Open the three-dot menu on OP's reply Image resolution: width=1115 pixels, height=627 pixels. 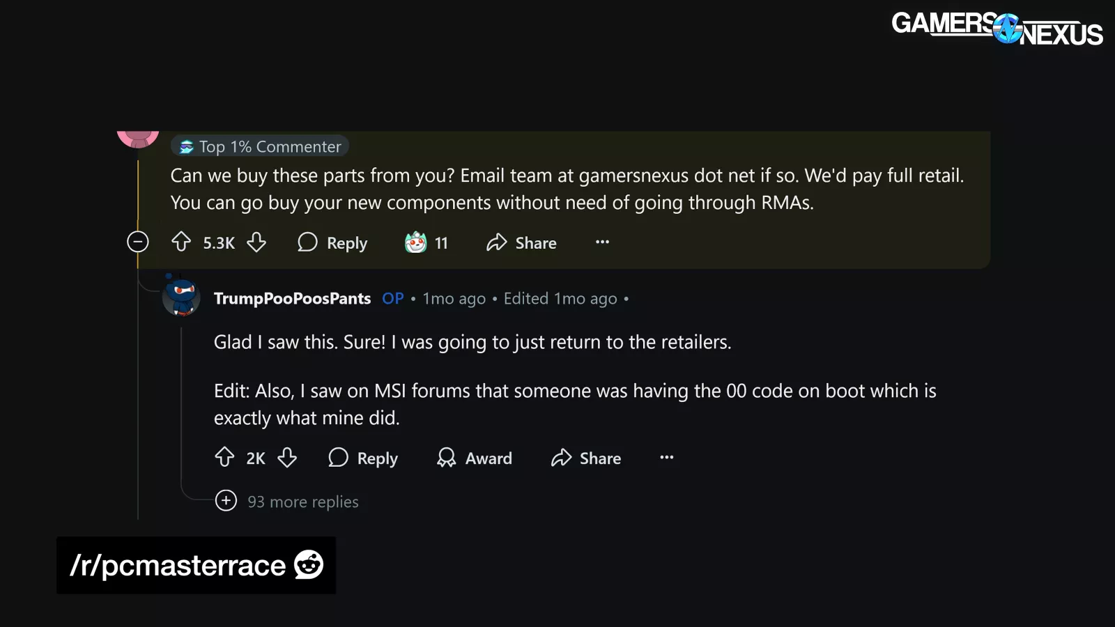point(667,457)
